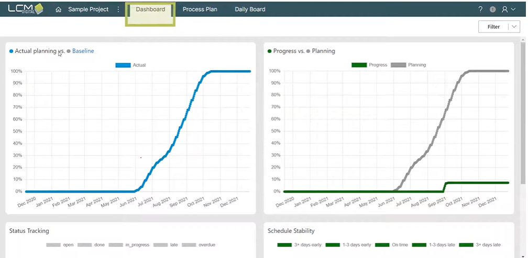Open the user account menu
Screen dimensions: 528x258
(x=508, y=9)
